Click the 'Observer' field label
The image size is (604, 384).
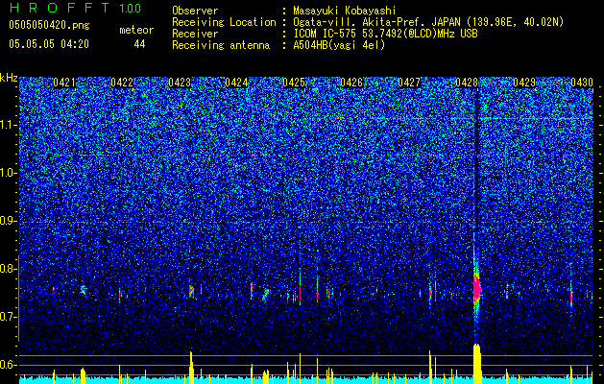[195, 11]
